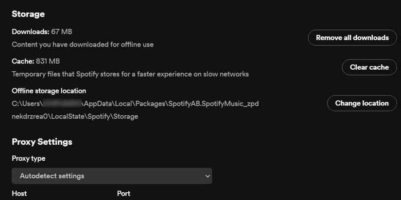Viewport: 401px width, 200px height.
Task: Click the Offline storage location label
Action: [49, 91]
